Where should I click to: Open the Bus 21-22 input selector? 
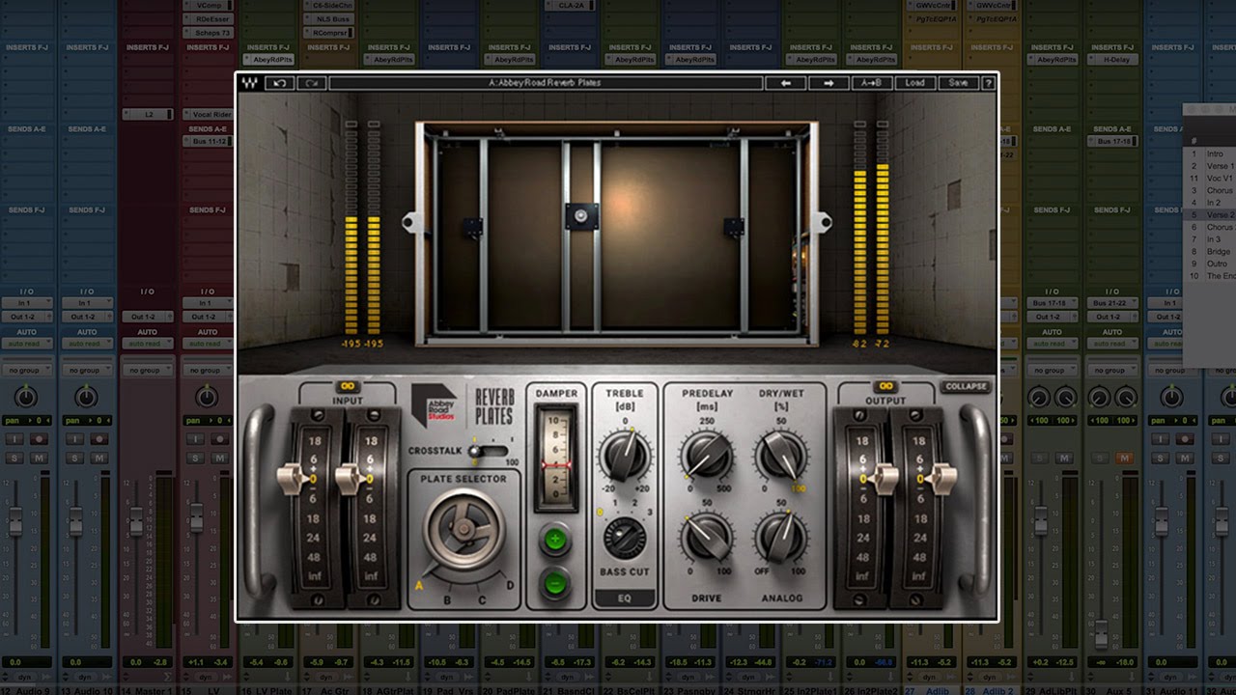point(1111,303)
